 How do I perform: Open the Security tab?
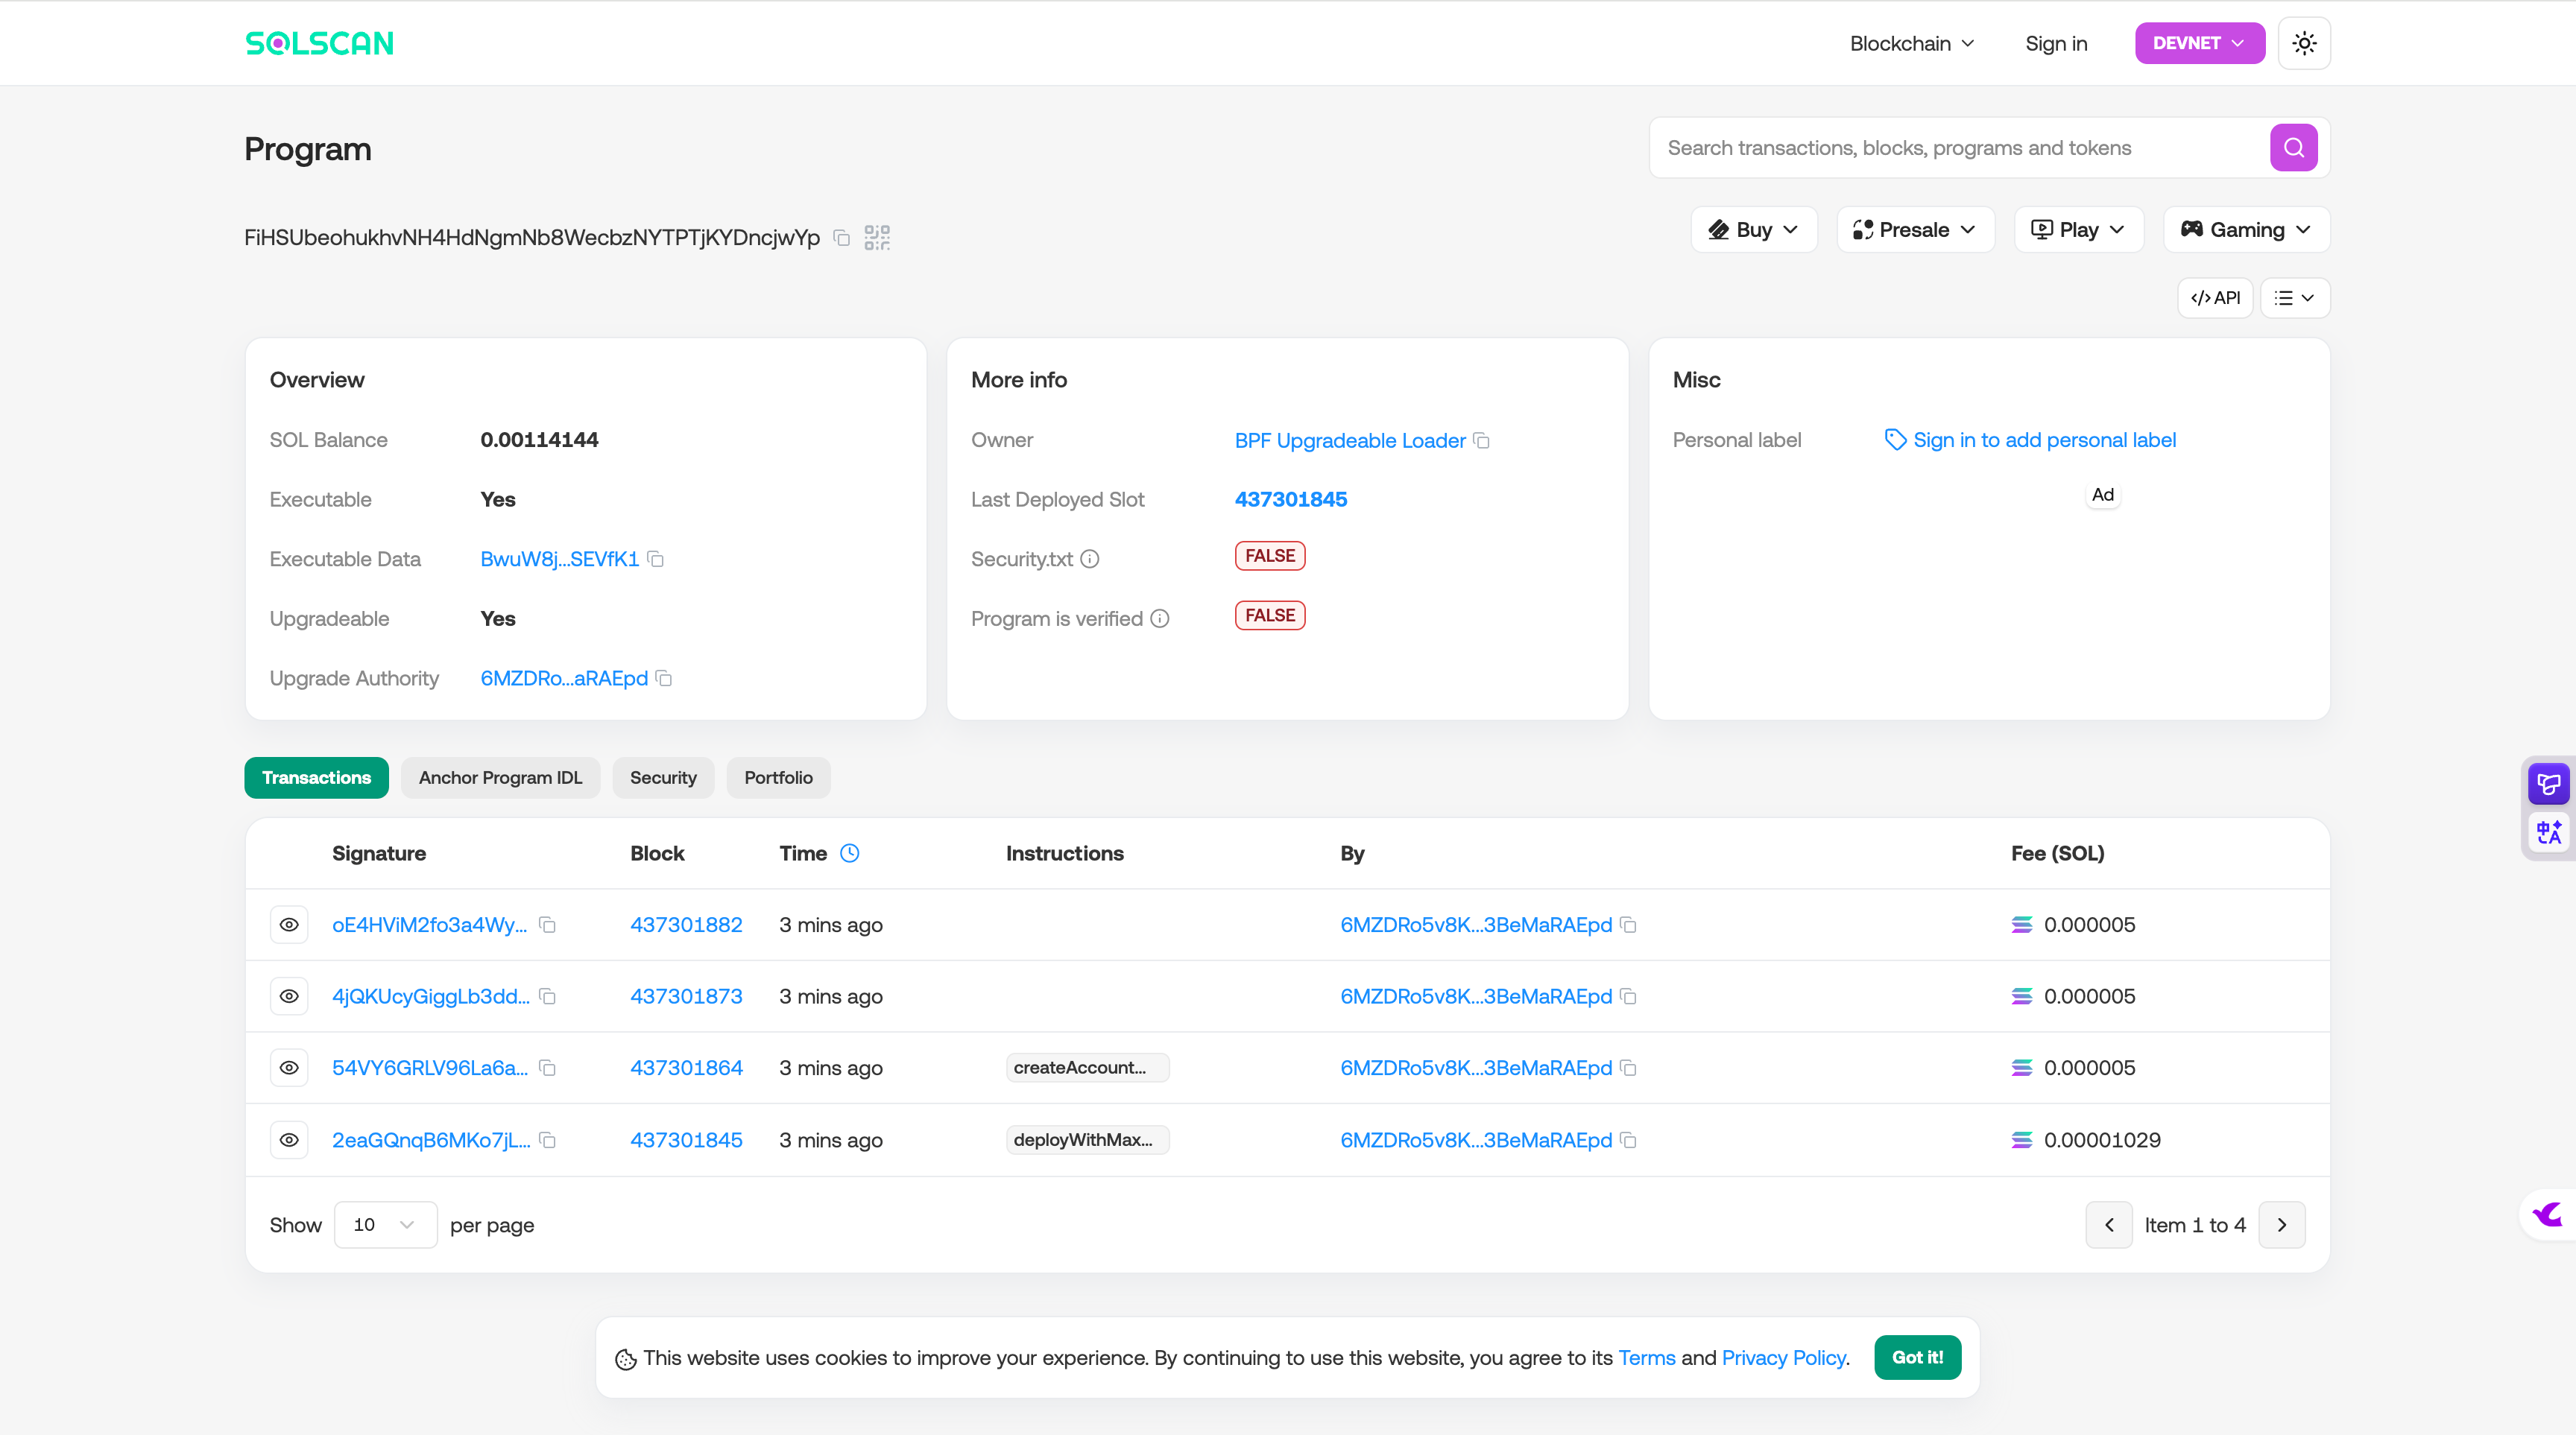click(x=662, y=777)
